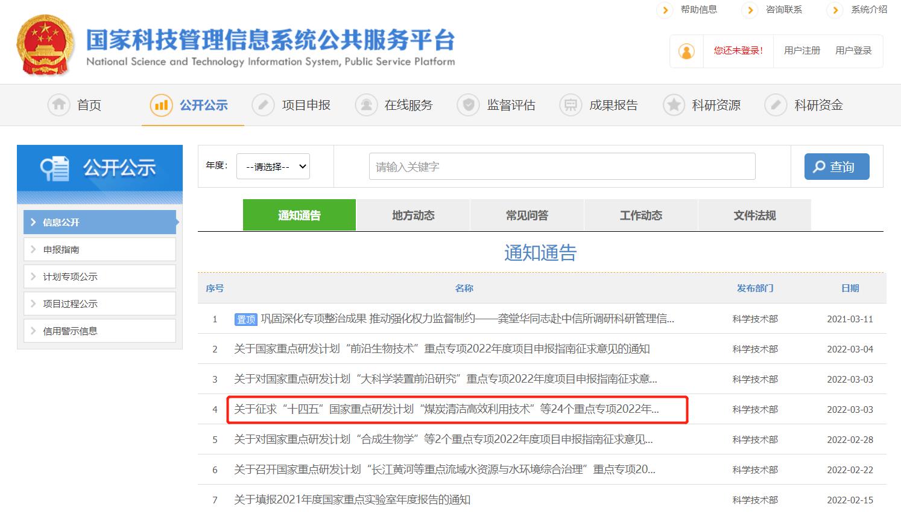
Task: Click the home icon beside 首页
Action: [x=58, y=104]
